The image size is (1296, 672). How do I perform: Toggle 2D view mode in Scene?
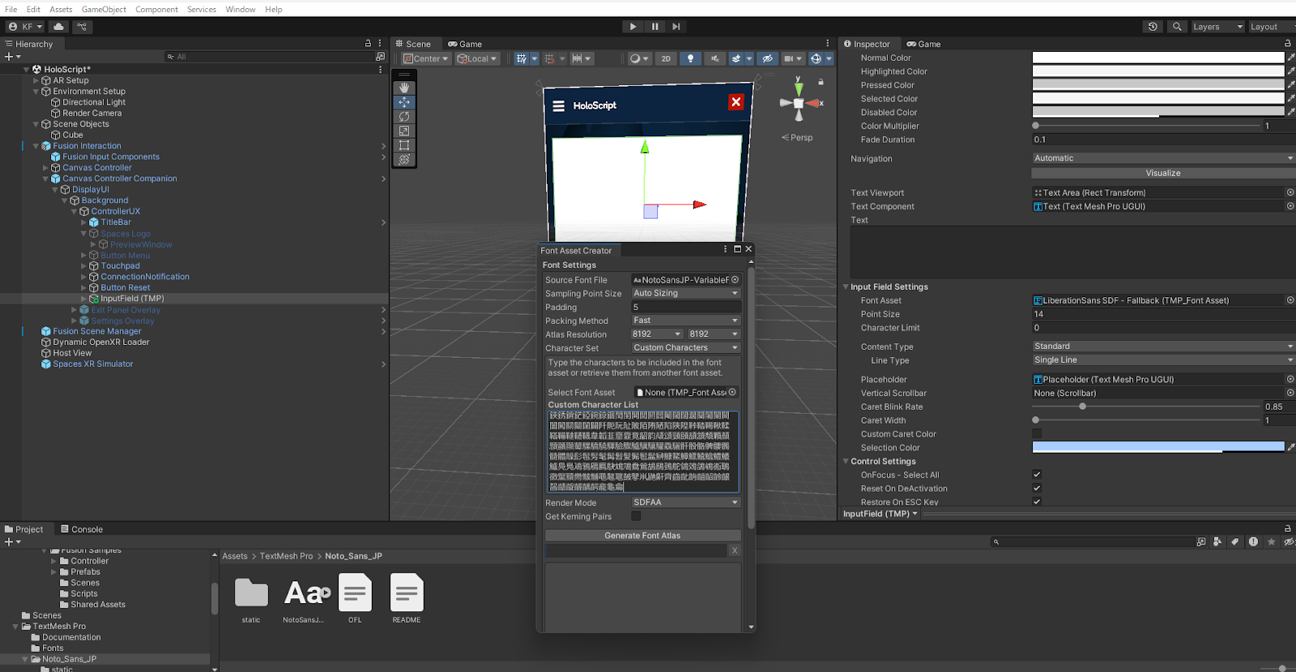(x=666, y=59)
